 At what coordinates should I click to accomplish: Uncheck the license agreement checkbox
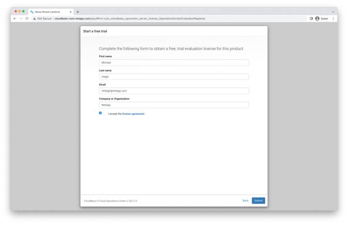(x=101, y=113)
